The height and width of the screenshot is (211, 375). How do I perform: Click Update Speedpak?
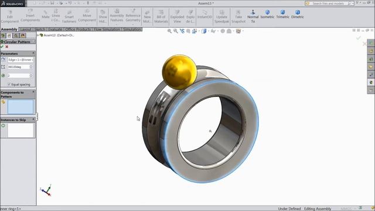tap(221, 16)
